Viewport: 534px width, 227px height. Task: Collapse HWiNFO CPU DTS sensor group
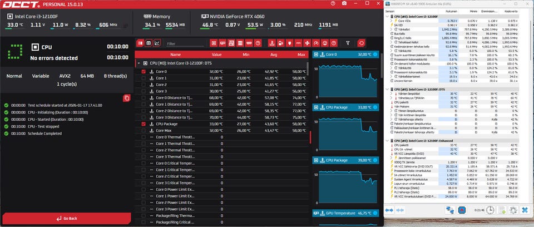(387, 90)
